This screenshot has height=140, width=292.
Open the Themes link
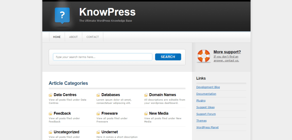[201, 121]
